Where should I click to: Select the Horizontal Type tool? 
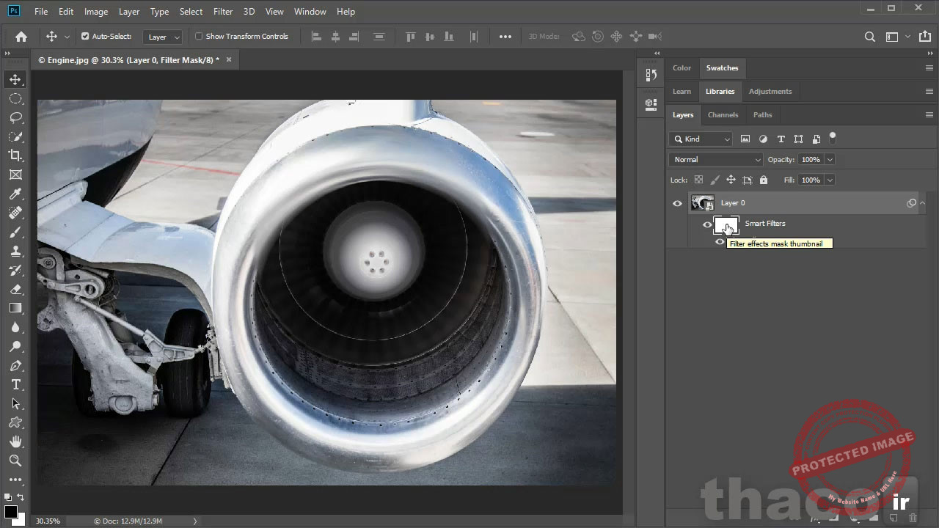pos(15,384)
